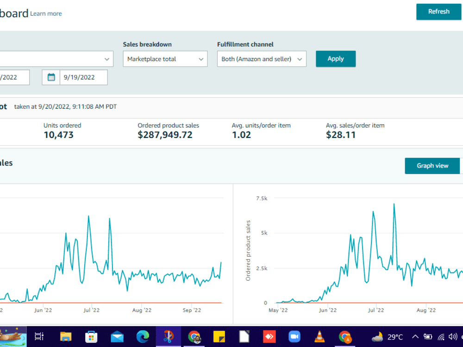The height and width of the screenshot is (347, 463).
Task: Click the Avg. units/order item value 1.02
Action: pyautogui.click(x=241, y=135)
